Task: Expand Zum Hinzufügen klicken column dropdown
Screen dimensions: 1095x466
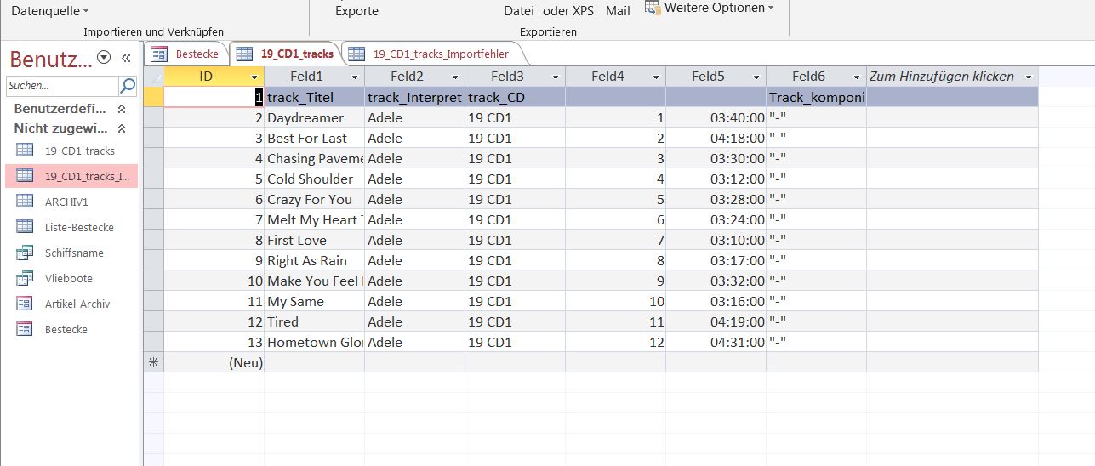Action: pos(1028,77)
